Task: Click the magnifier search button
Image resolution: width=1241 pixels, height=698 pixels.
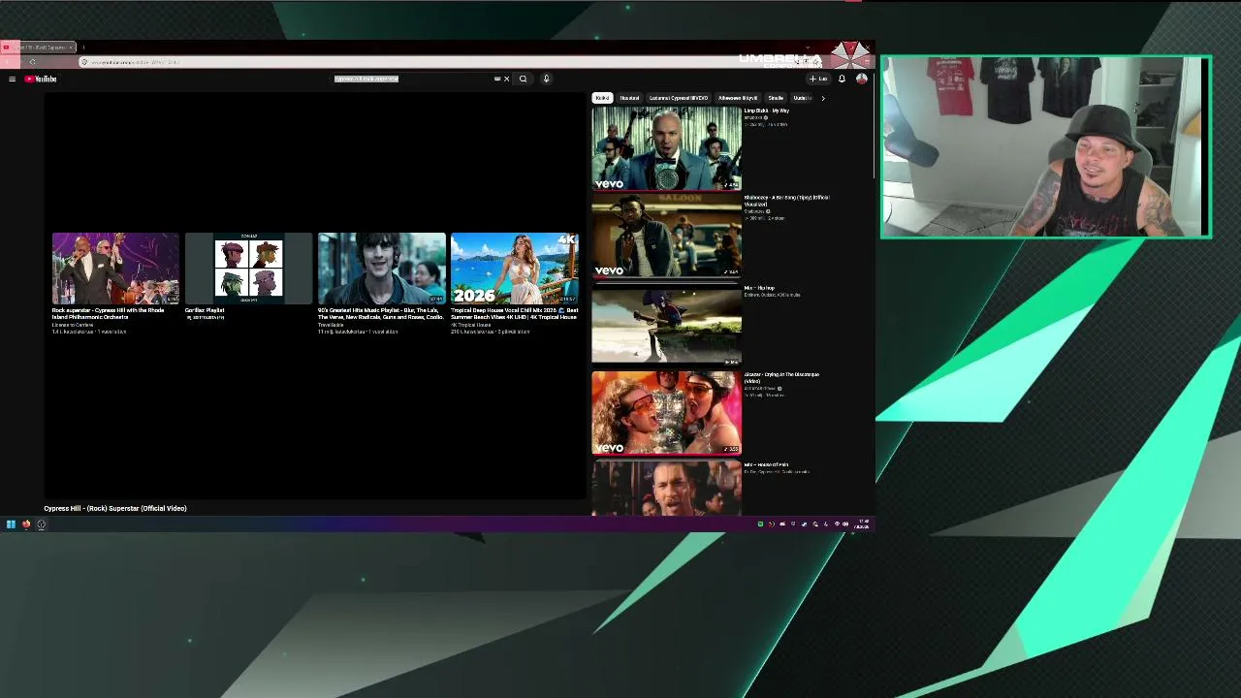Action: pos(523,79)
